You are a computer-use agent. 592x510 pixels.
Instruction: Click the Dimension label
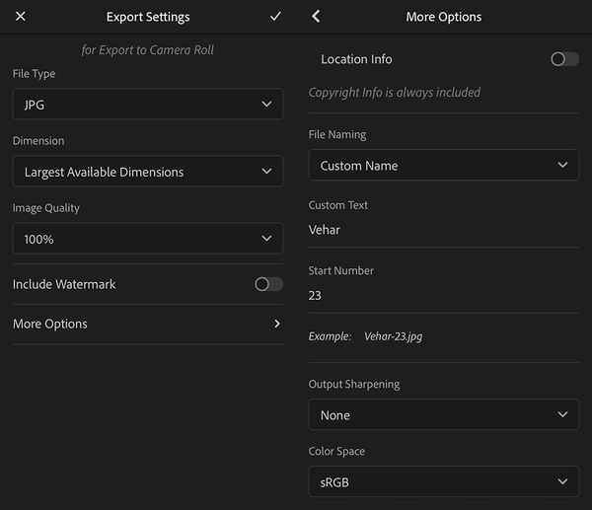[x=38, y=141]
